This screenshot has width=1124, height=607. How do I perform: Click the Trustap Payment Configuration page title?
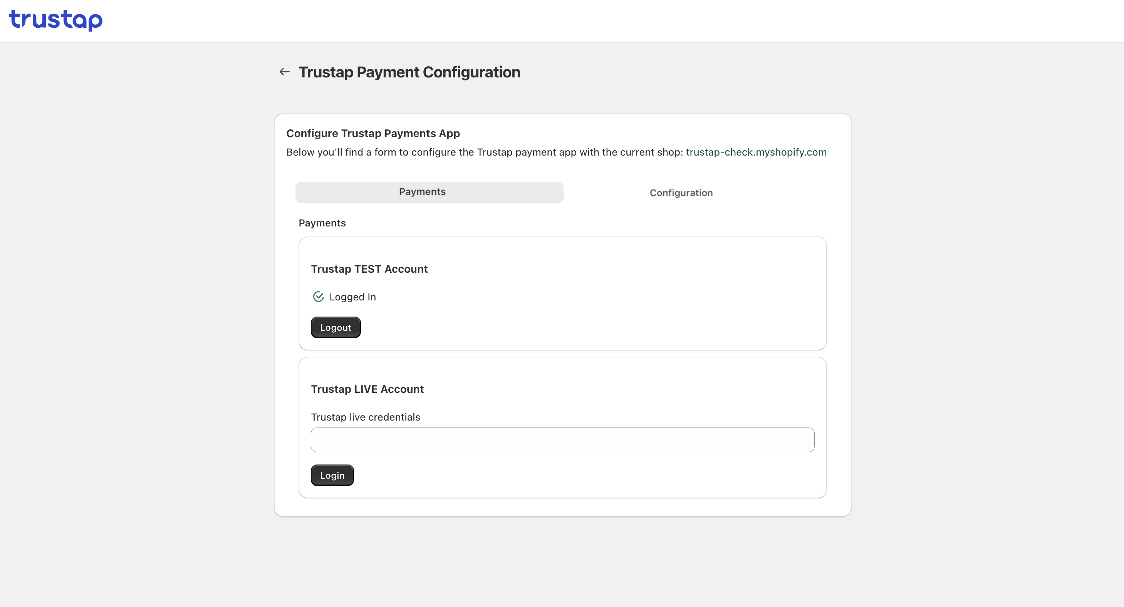point(409,72)
